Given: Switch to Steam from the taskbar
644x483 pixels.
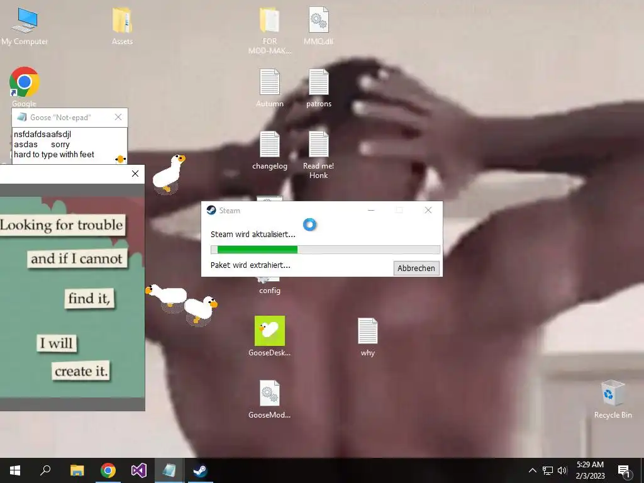Looking at the screenshot, I should click(x=200, y=470).
